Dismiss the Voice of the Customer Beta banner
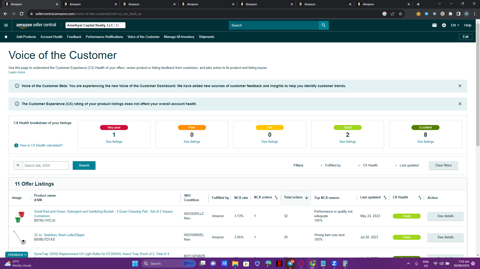The height and width of the screenshot is (269, 480). tap(460, 86)
